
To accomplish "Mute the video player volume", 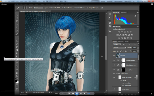I will 85,94.
